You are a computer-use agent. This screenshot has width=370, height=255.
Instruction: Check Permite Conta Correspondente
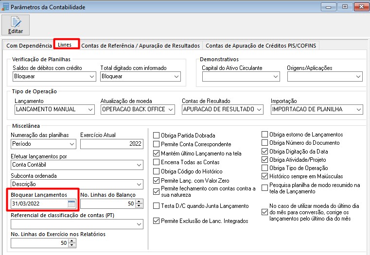(x=156, y=144)
